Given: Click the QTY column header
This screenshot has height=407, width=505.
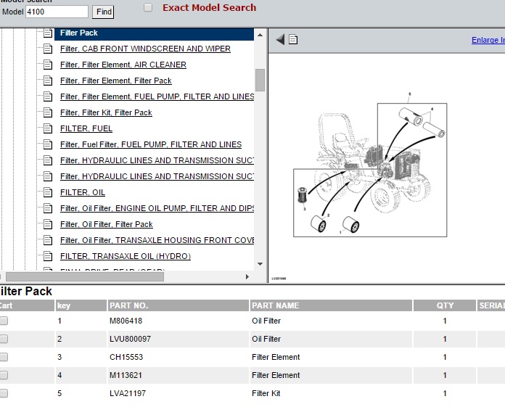Looking at the screenshot, I should coord(445,305).
